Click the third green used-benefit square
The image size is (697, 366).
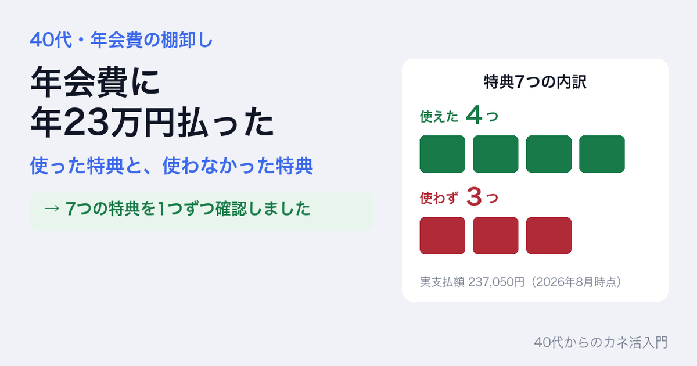coord(549,154)
